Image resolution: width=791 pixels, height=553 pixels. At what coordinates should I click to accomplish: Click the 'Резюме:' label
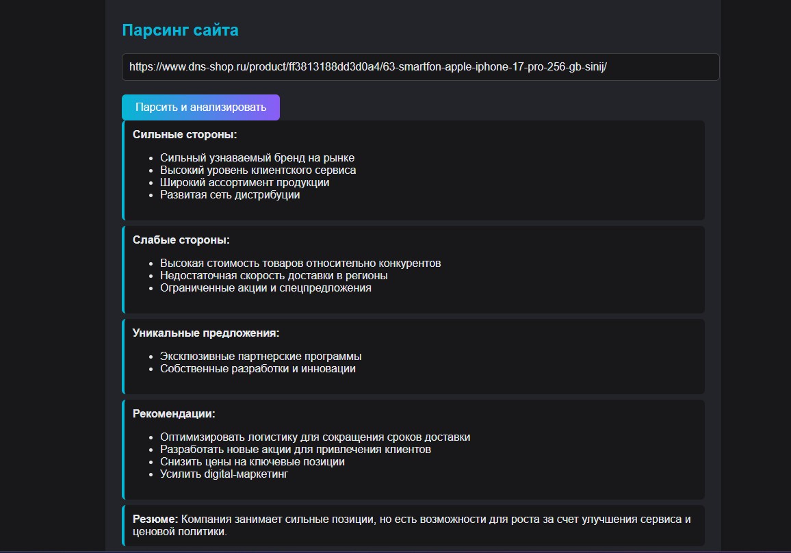(x=155, y=519)
